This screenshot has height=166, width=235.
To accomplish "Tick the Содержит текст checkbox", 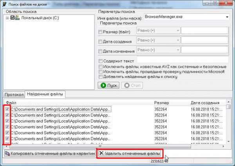I will [x=100, y=61].
